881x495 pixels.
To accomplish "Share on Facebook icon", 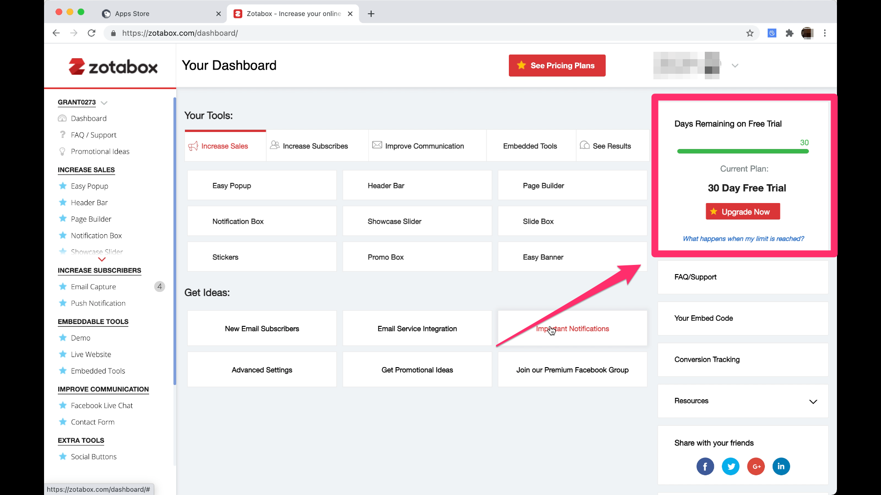I will (705, 467).
